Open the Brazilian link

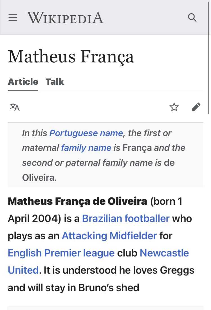[102, 219]
